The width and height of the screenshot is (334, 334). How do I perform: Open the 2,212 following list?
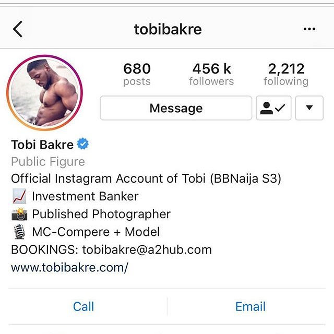click(x=286, y=74)
